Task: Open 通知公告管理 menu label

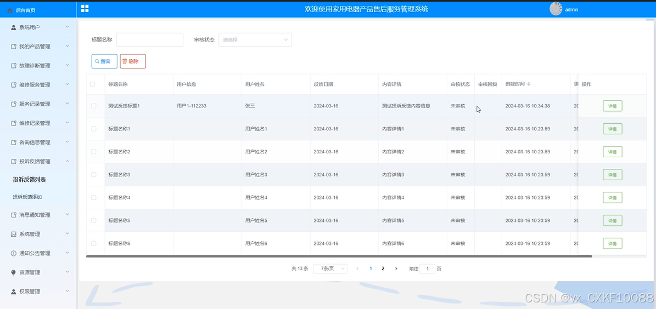Action: click(x=35, y=254)
